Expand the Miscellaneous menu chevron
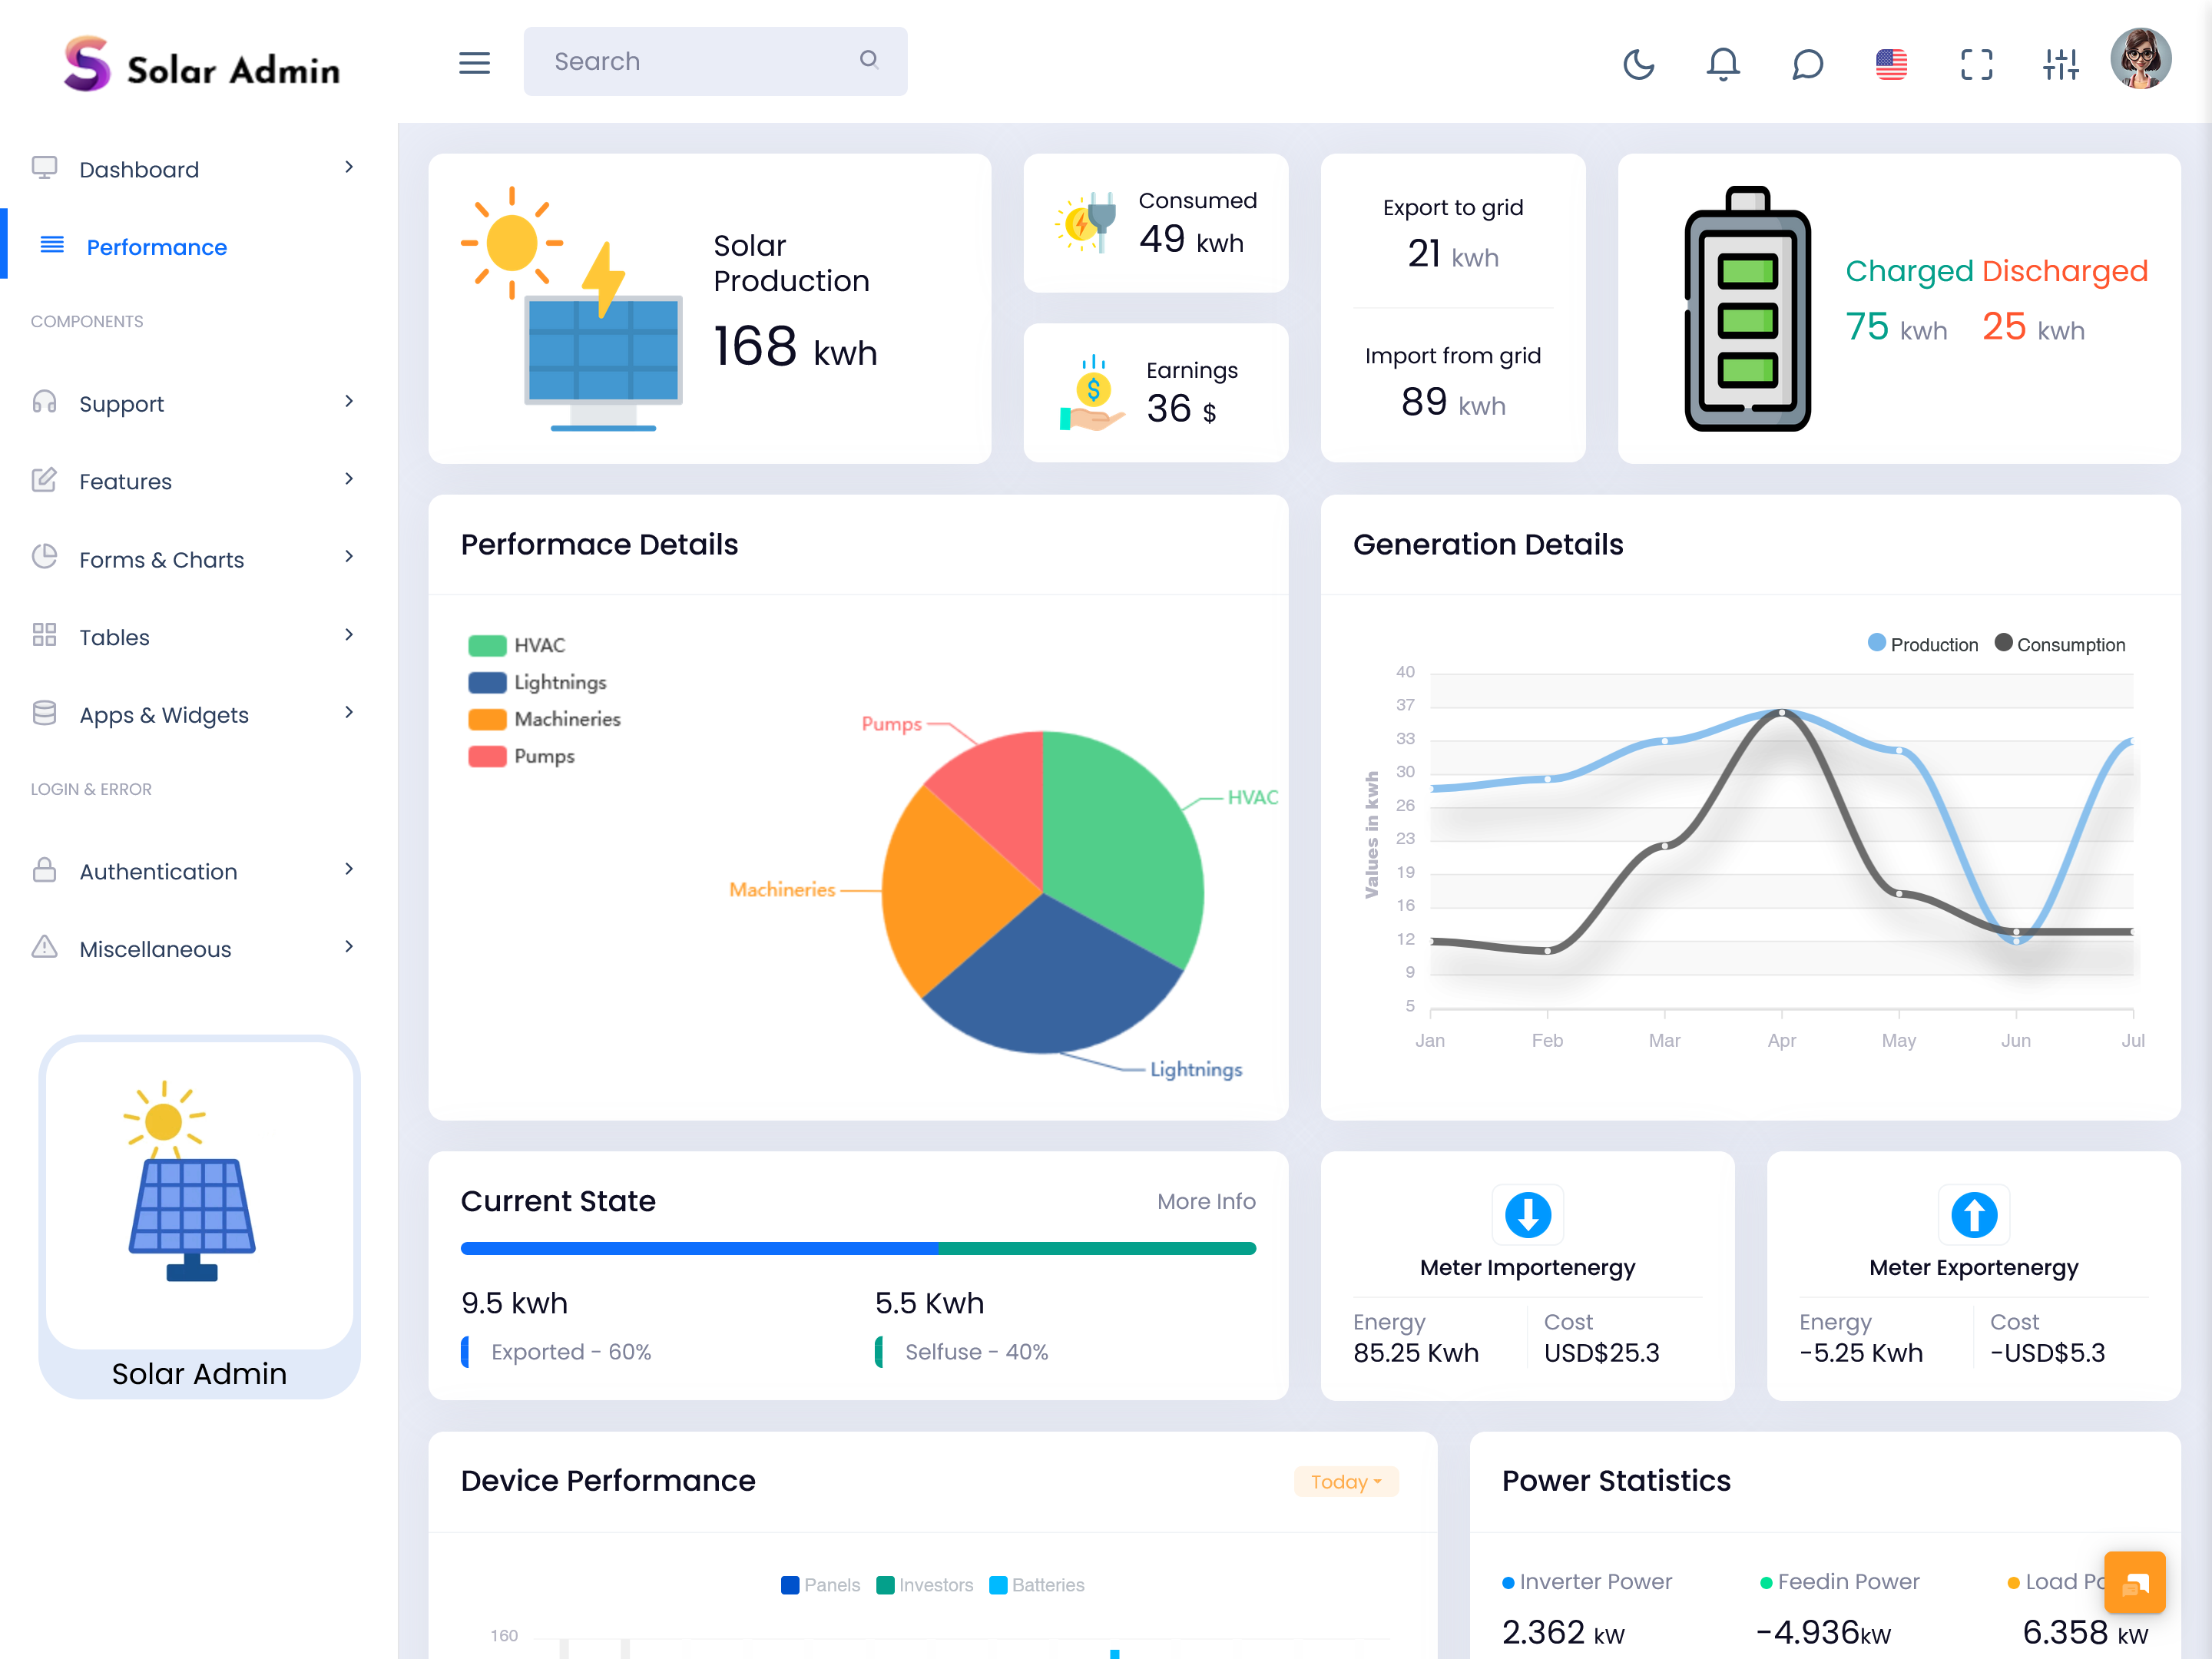 pyautogui.click(x=349, y=947)
